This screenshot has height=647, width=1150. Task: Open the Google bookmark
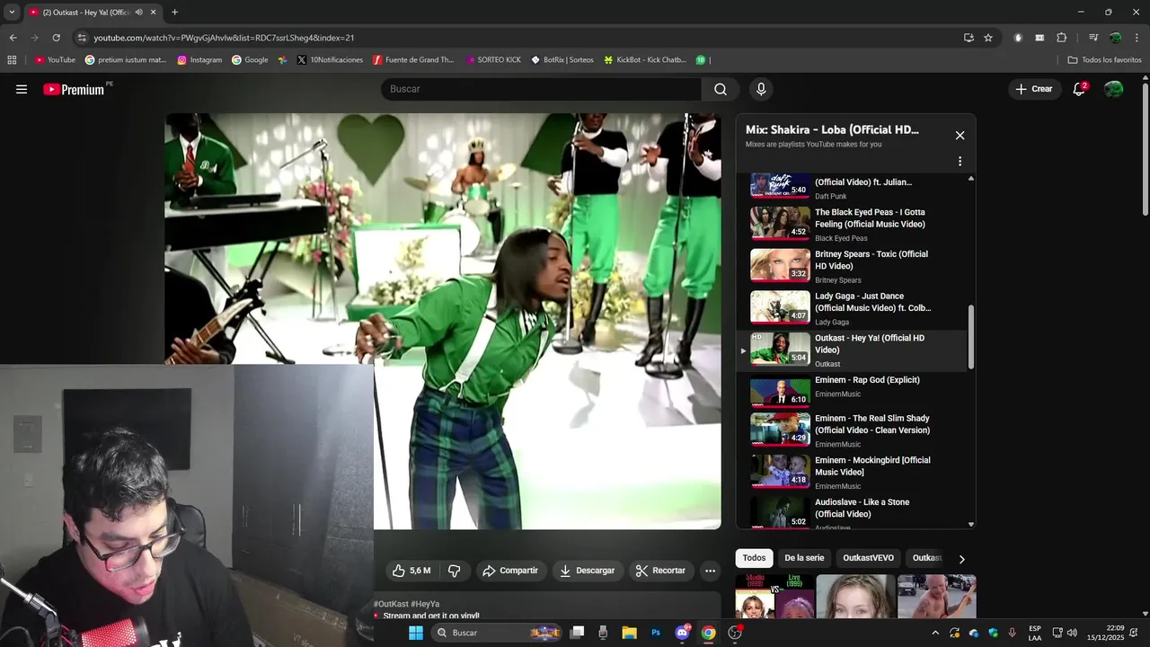coord(250,60)
